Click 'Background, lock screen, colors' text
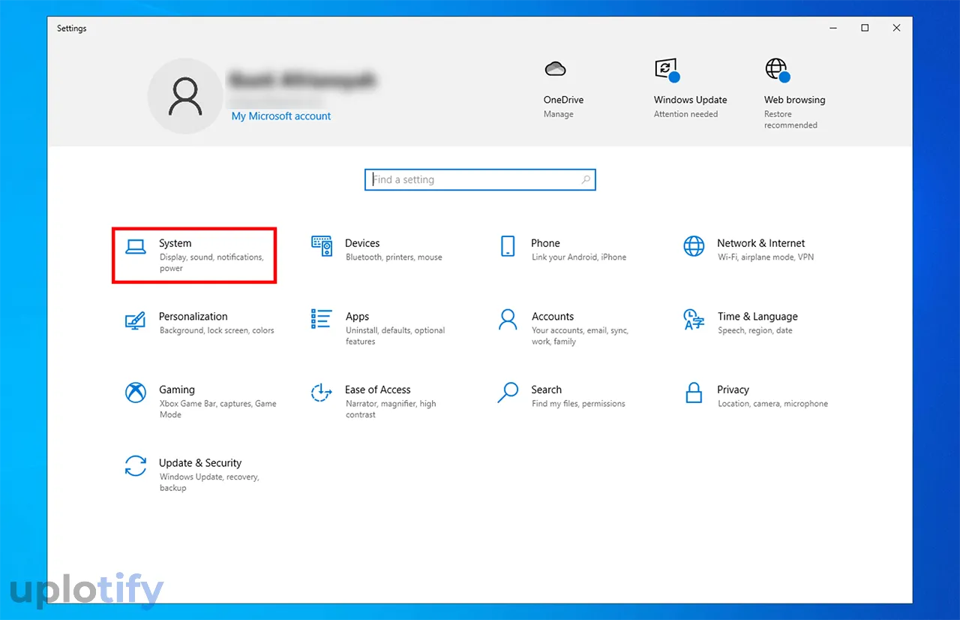 point(217,331)
